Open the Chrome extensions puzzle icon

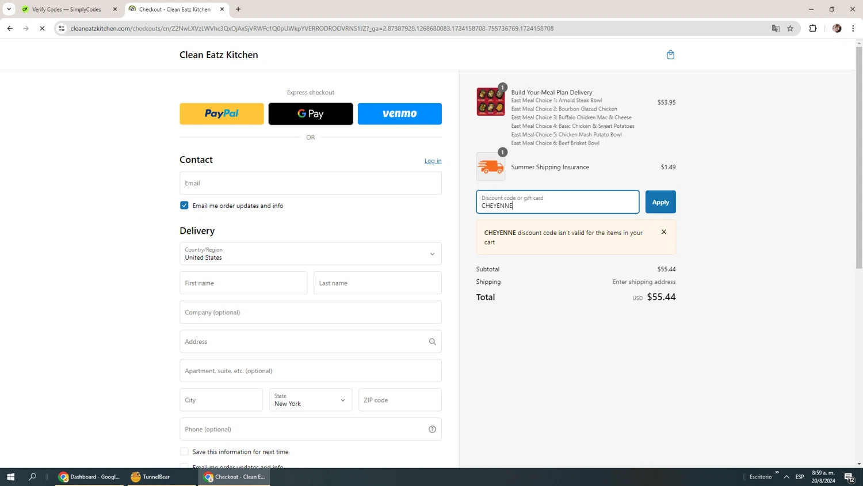[812, 28]
